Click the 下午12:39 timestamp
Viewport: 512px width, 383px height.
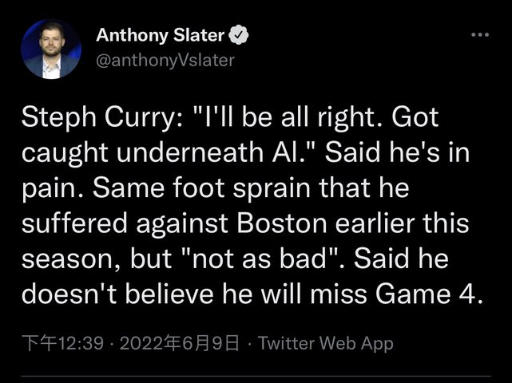62,343
